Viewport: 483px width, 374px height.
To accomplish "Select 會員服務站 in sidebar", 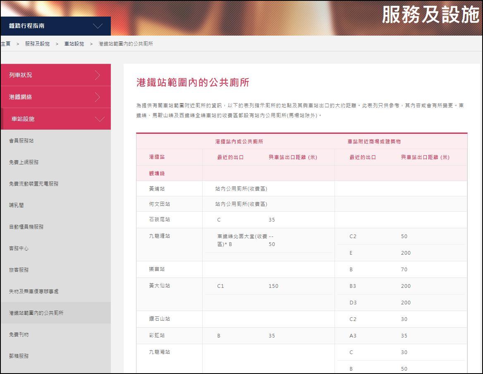I will (x=22, y=141).
